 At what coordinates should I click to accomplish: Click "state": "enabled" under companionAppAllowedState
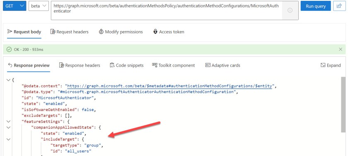point(63,134)
